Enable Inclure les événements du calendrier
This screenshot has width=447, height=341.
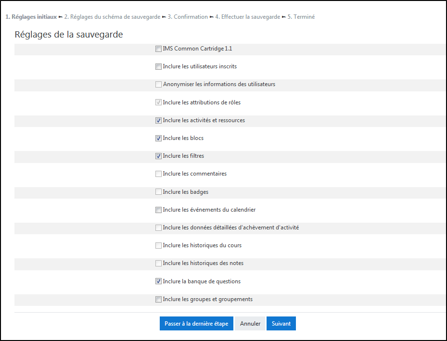(x=158, y=210)
